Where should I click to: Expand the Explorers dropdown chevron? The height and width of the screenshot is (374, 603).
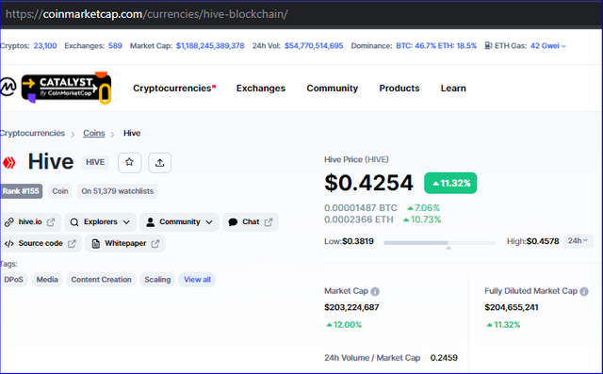click(x=126, y=222)
